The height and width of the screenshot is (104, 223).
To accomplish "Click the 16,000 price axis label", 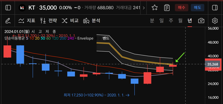I will (x=213, y=97).
